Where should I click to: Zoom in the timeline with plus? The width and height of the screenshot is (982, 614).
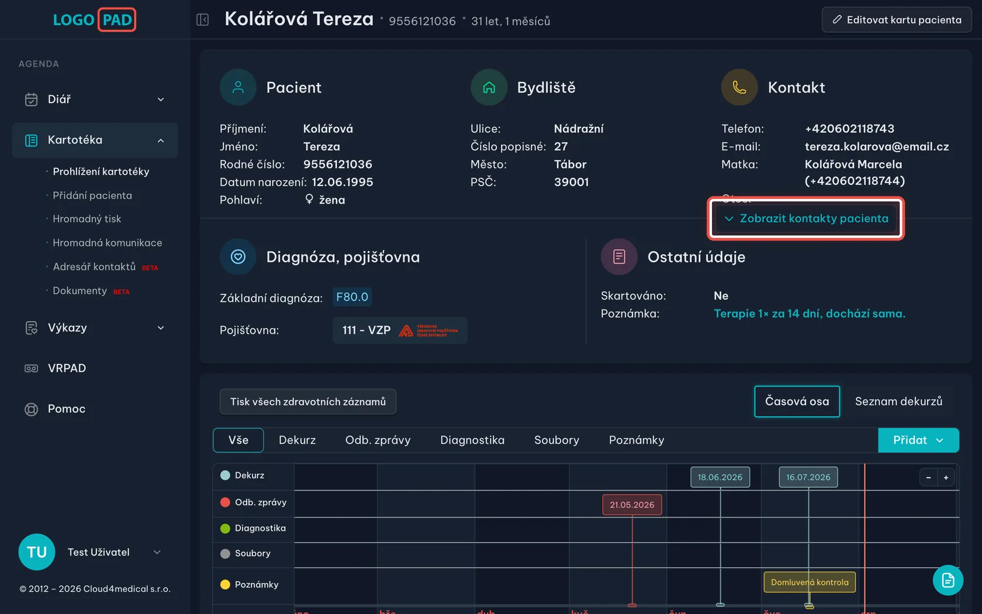[x=946, y=478]
